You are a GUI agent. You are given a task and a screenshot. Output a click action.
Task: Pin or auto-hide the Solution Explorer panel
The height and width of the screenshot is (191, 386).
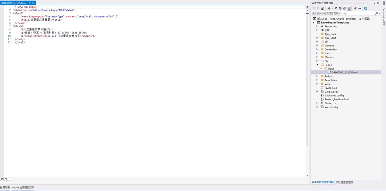click(x=375, y=3)
